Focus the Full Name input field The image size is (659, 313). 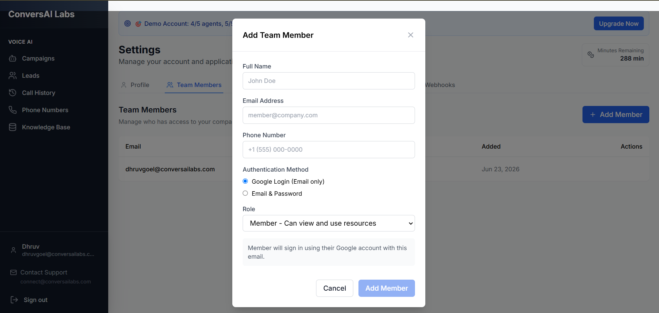coord(329,81)
